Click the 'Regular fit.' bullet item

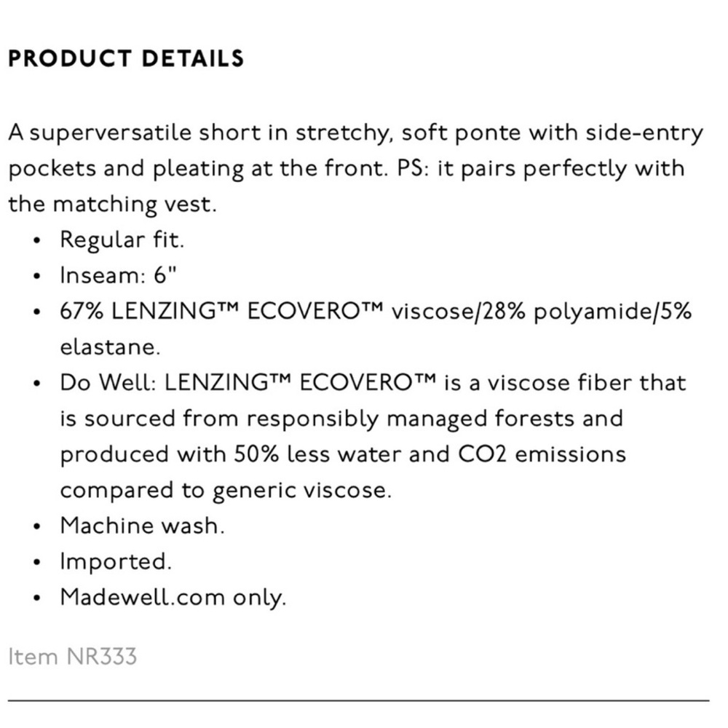tap(122, 240)
